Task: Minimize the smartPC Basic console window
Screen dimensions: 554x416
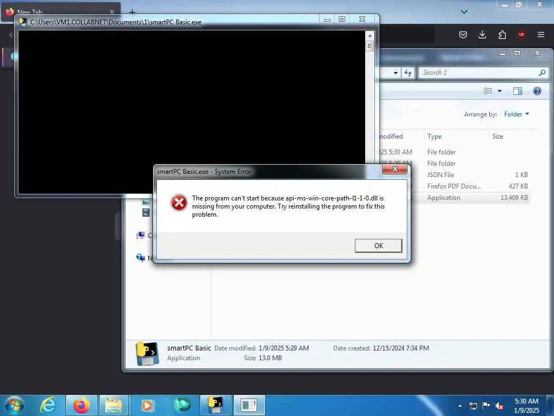Action: click(x=327, y=19)
